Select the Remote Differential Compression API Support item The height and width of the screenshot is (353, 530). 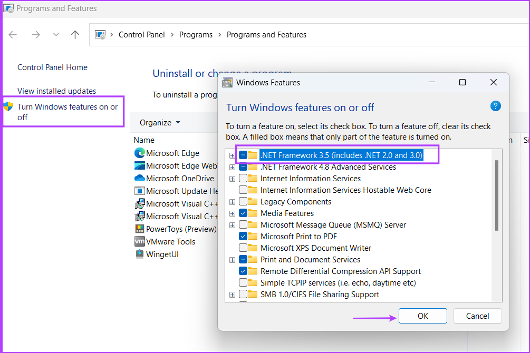tap(340, 271)
